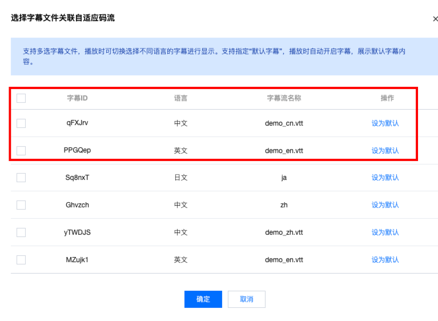Click demo_en.vtt in the PPGQep row

click(x=284, y=151)
